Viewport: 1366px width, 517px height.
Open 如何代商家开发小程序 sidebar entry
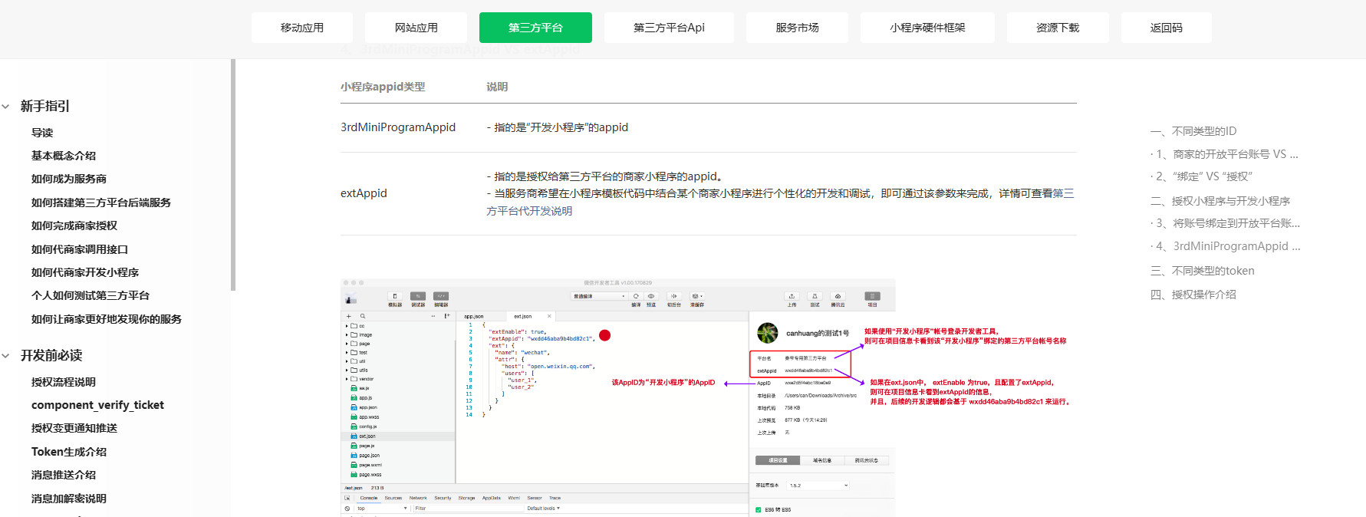pos(85,272)
